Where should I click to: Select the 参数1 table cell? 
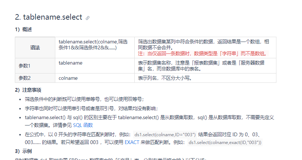coord(35,66)
